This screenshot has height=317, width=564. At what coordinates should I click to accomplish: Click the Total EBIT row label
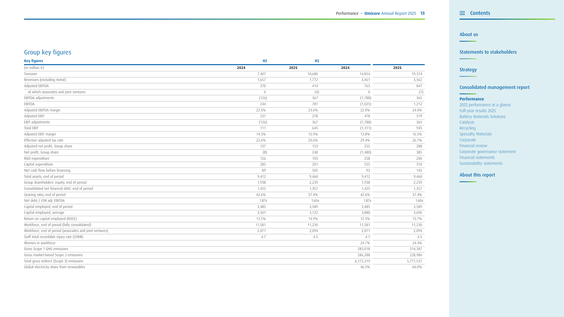point(31,128)
